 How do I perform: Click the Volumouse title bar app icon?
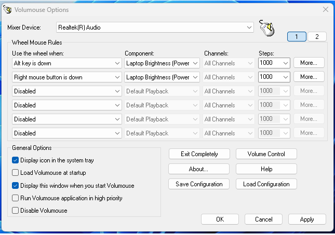pos(7,10)
